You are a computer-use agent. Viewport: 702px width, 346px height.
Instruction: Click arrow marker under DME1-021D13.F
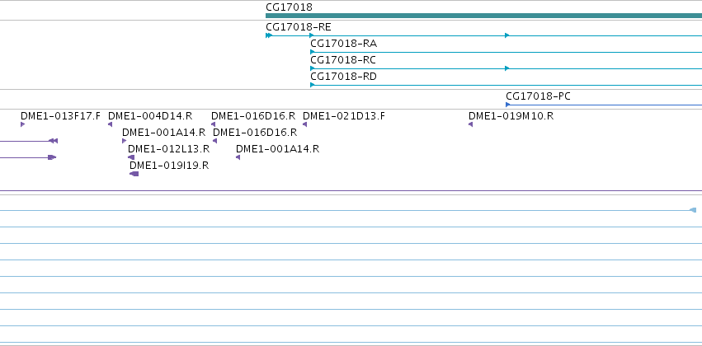[x=305, y=124]
